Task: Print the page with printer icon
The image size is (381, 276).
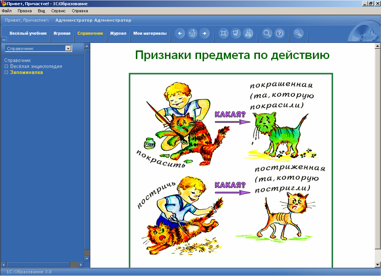Action: [x=248, y=33]
